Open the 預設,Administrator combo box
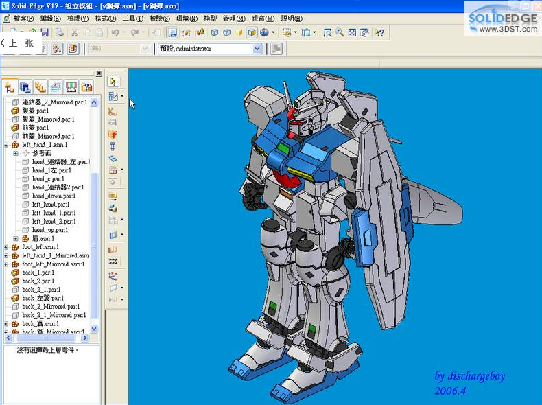This screenshot has height=405, width=542. tap(210, 49)
